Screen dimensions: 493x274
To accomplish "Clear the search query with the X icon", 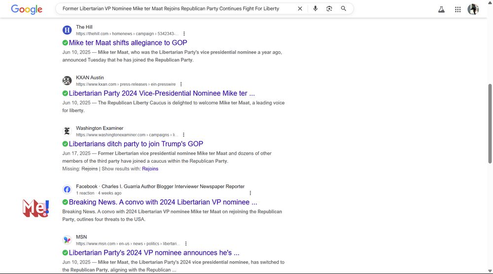I will 300,9.
